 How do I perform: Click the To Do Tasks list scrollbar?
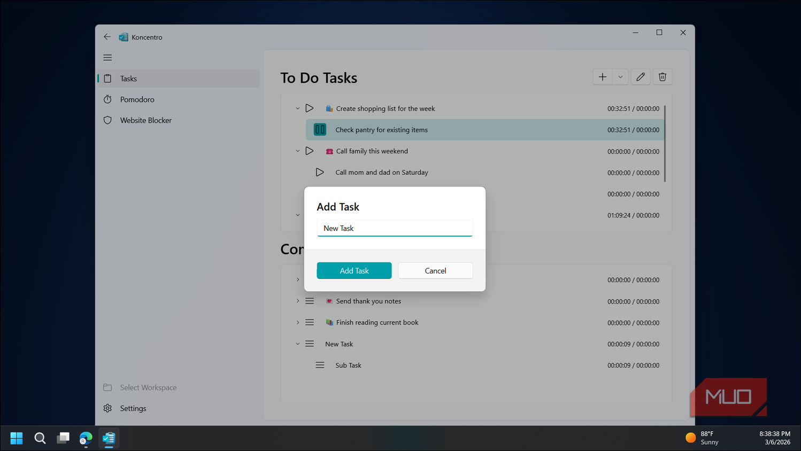point(665,143)
